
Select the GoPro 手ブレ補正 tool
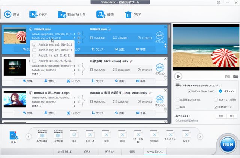(x=42, y=136)
